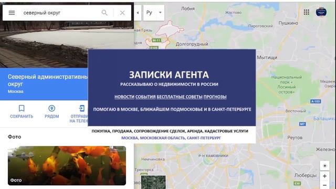Image resolution: width=336 pixels, height=189 pixels.
Task: Clear search with the X icon
Action: (x=122, y=13)
